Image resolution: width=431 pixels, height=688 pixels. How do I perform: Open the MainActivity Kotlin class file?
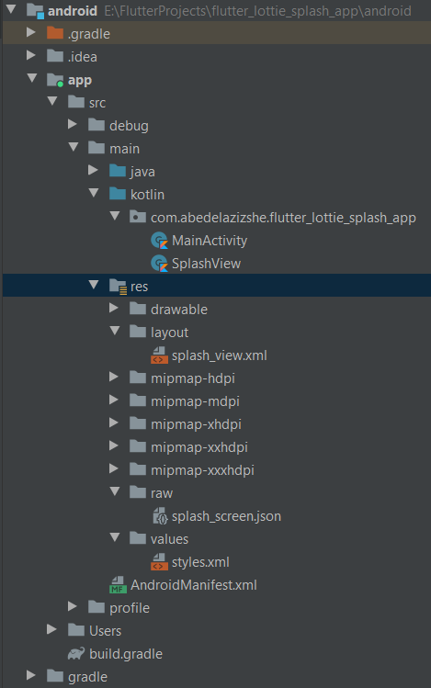point(210,241)
